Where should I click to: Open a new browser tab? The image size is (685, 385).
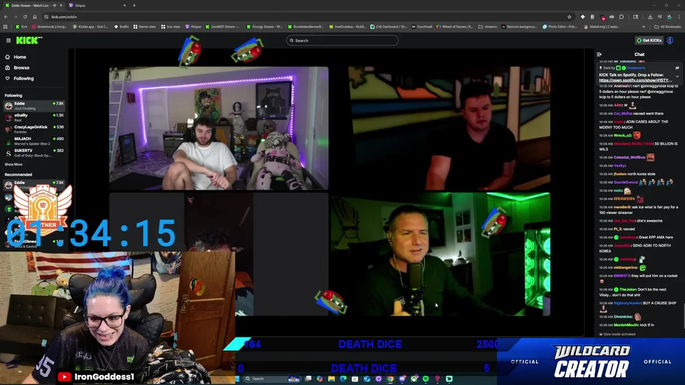pos(134,5)
